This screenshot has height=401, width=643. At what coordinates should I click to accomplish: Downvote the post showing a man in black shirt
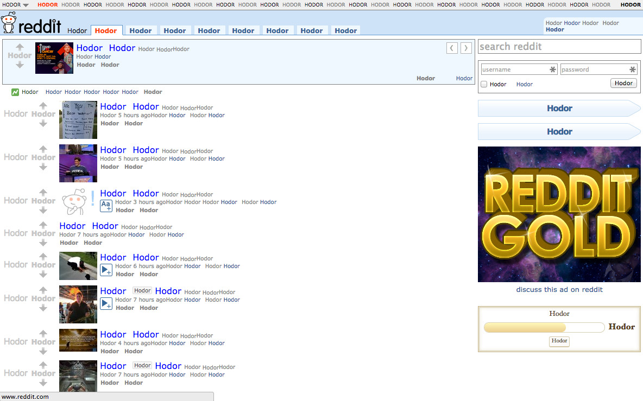coord(43,308)
